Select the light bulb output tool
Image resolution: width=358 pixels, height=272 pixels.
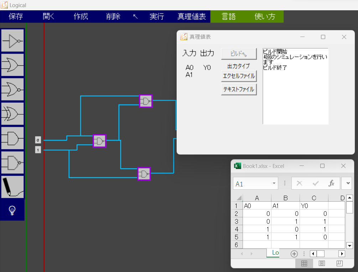[x=12, y=210]
